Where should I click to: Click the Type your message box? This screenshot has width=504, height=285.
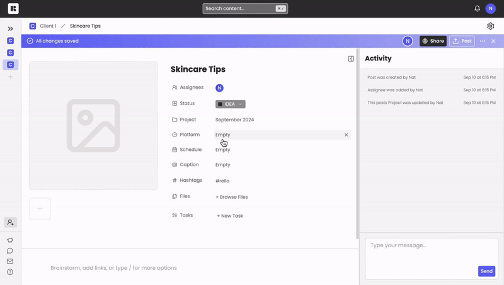coord(432,259)
